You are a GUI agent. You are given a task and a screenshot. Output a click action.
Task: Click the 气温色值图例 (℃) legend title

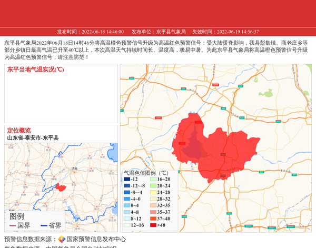coord(146,173)
